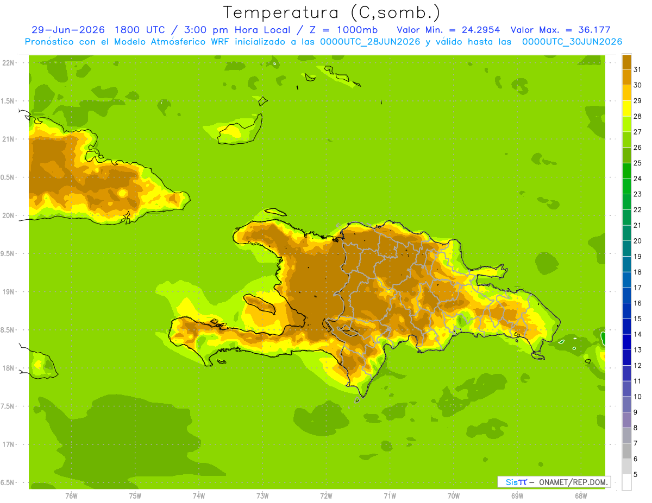The image size is (652, 503).
Task: Click the '72W' longitude axis label
Action: tap(326, 495)
